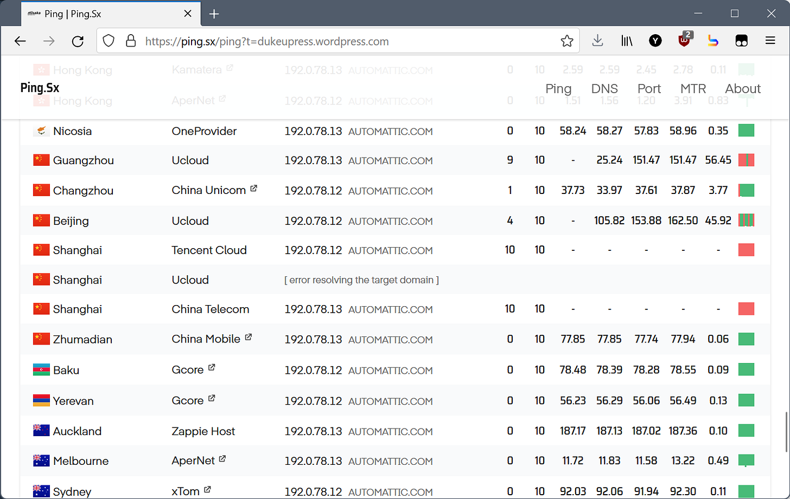Viewport: 790px width, 499px height.
Task: Open the dark mask-shaped extension icon
Action: pyautogui.click(x=742, y=41)
